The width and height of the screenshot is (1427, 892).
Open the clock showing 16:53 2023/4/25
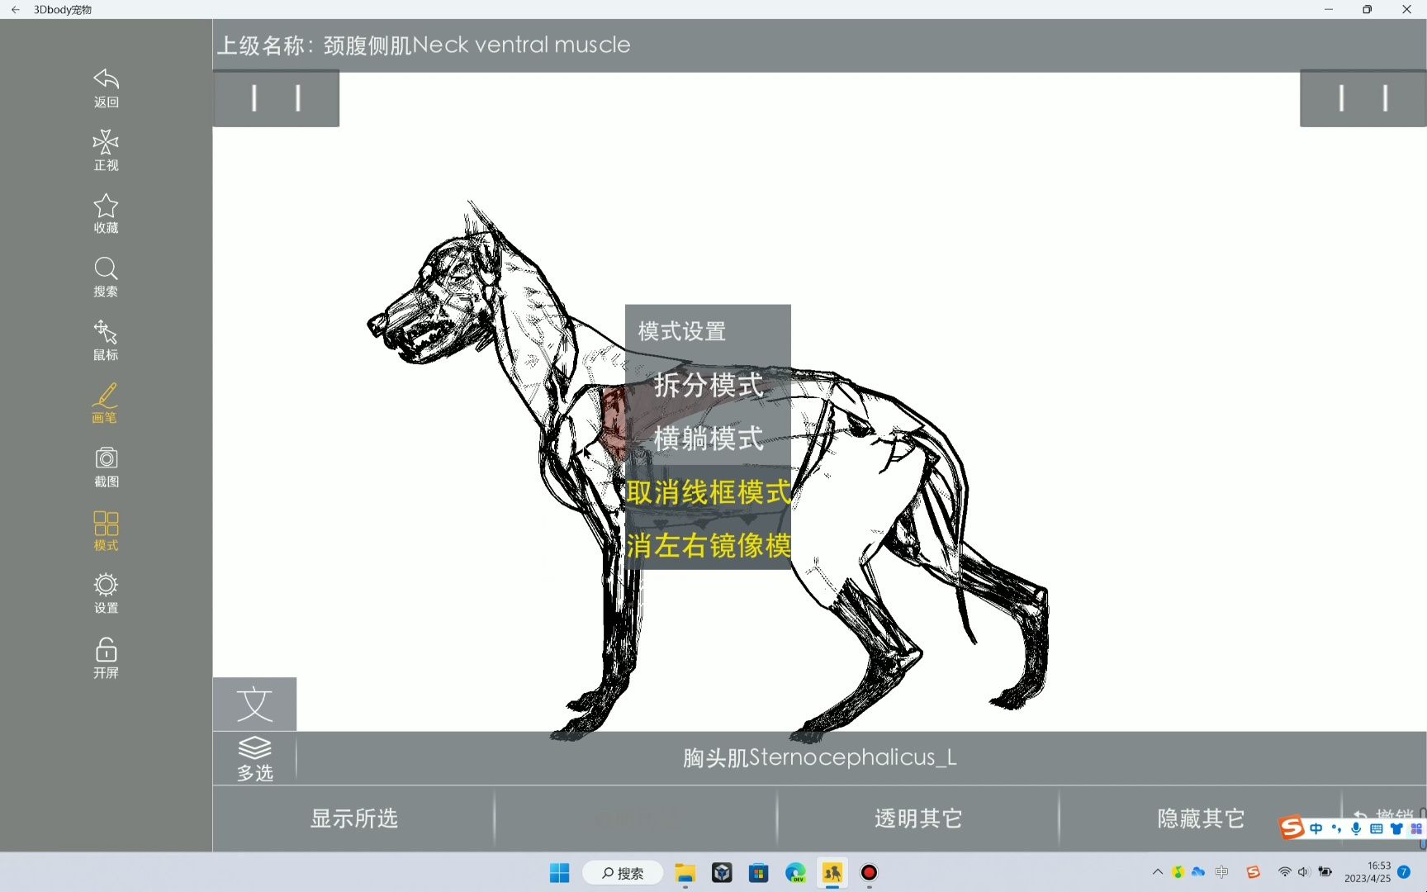pyautogui.click(x=1368, y=872)
